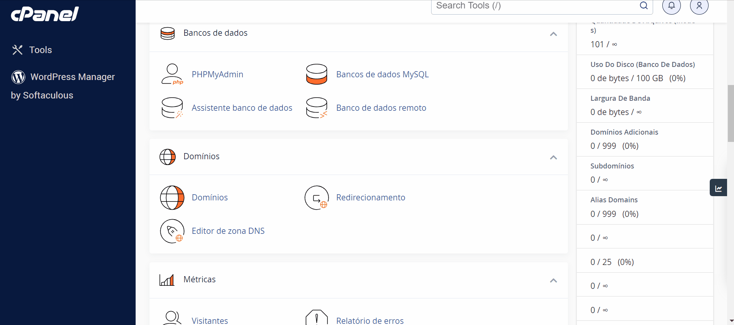734x325 pixels.
Task: Click the Domínios section title
Action: 202,157
